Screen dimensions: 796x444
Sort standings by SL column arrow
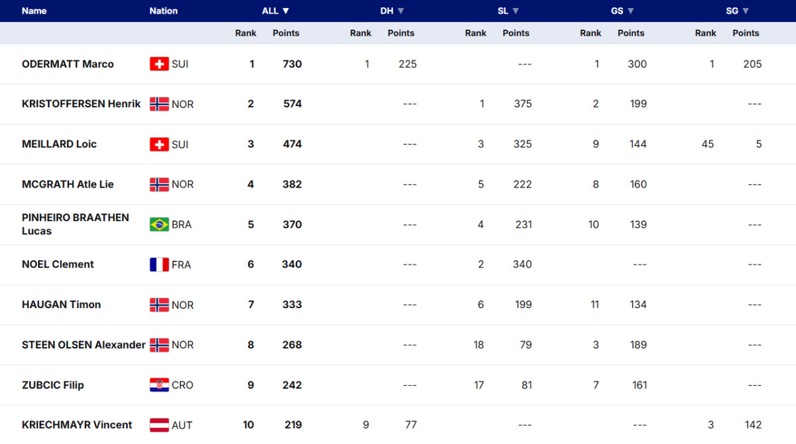coord(515,11)
